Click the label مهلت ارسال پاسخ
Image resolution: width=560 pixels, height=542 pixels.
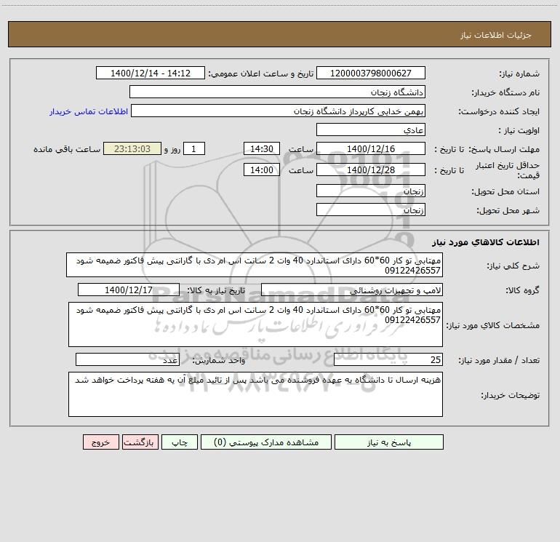tap(504, 149)
